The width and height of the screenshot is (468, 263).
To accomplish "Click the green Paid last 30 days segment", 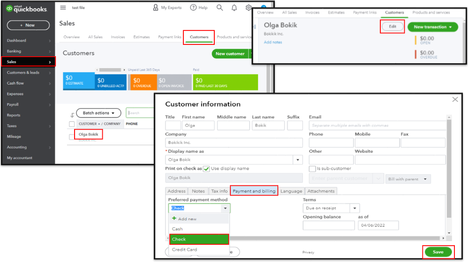I will click(226, 82).
